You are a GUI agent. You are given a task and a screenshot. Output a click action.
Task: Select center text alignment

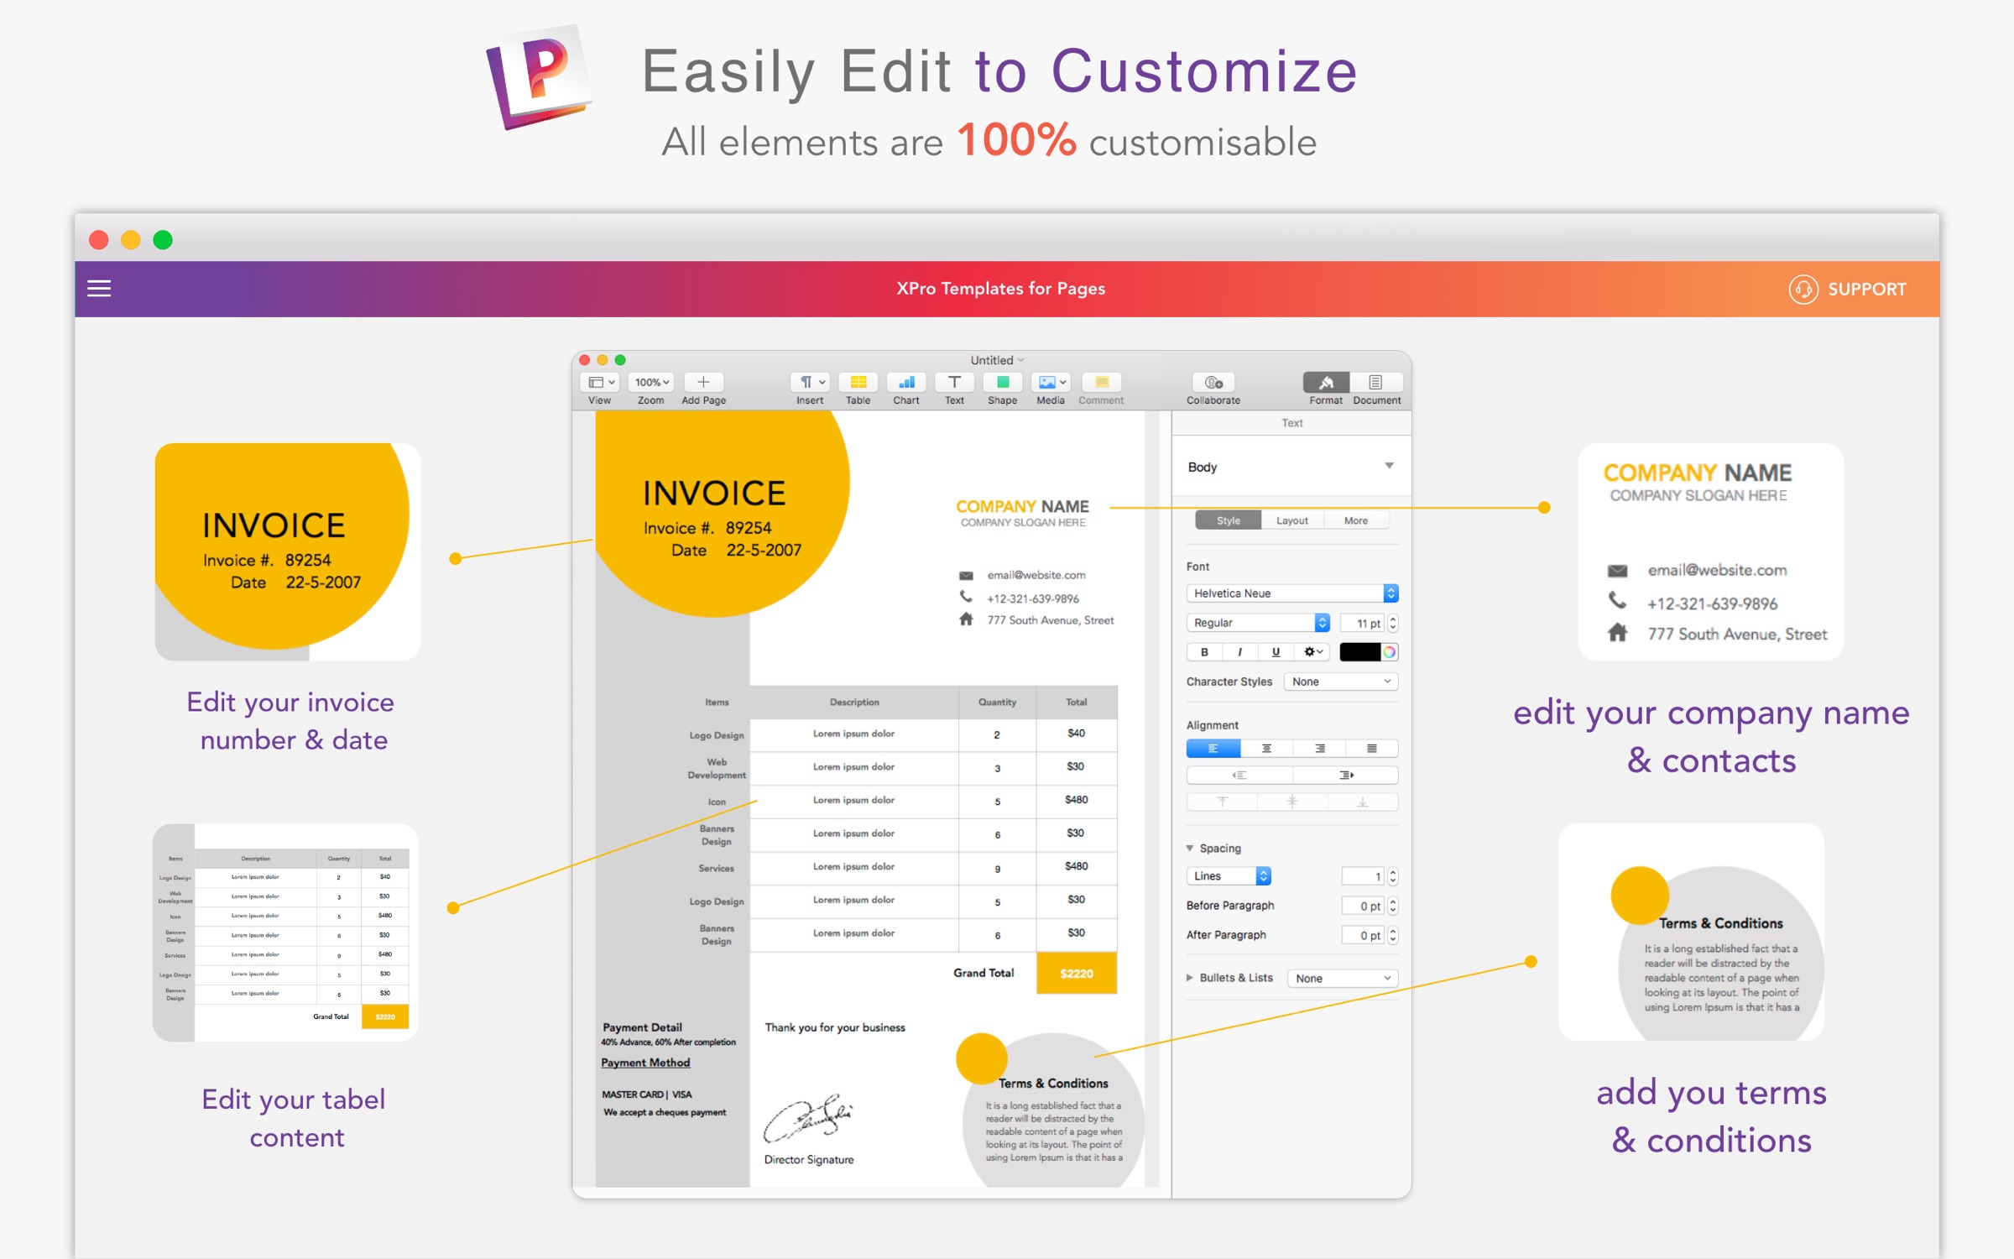pyautogui.click(x=1265, y=749)
